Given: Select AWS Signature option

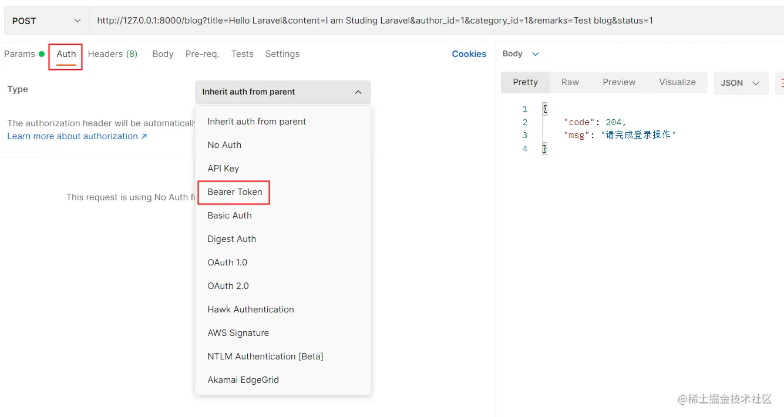Looking at the screenshot, I should [x=238, y=333].
